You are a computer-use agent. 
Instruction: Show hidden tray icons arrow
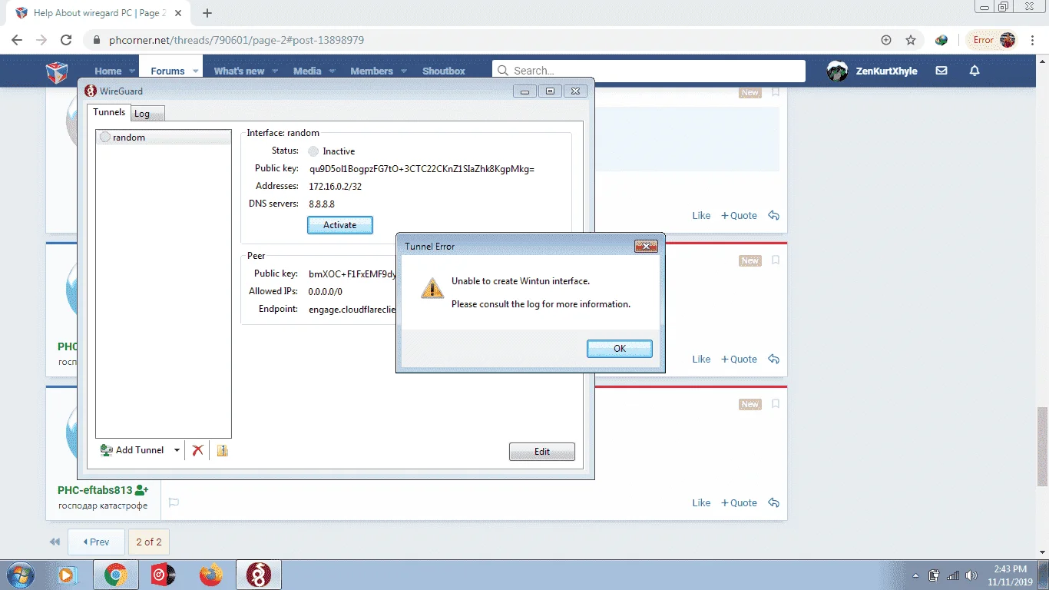[x=915, y=575]
